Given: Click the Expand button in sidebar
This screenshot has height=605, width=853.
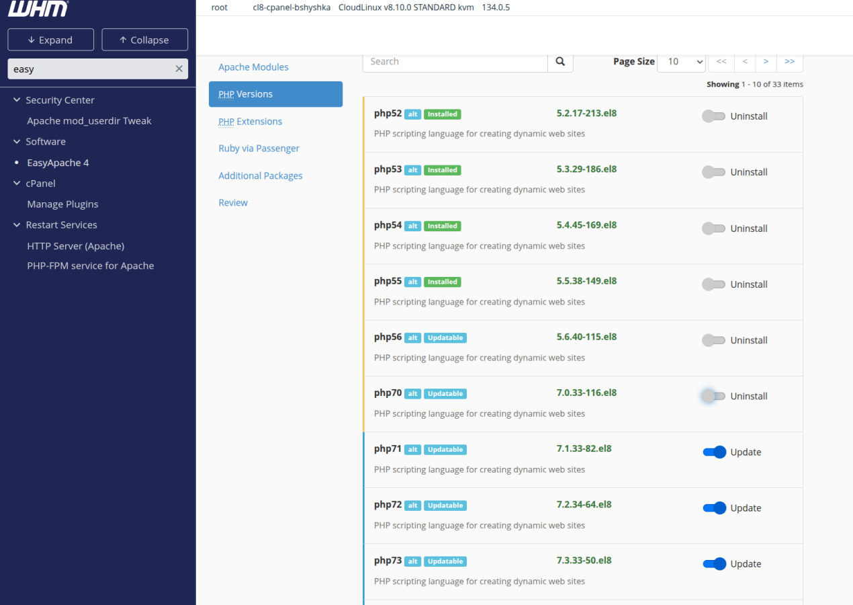Looking at the screenshot, I should click(50, 40).
